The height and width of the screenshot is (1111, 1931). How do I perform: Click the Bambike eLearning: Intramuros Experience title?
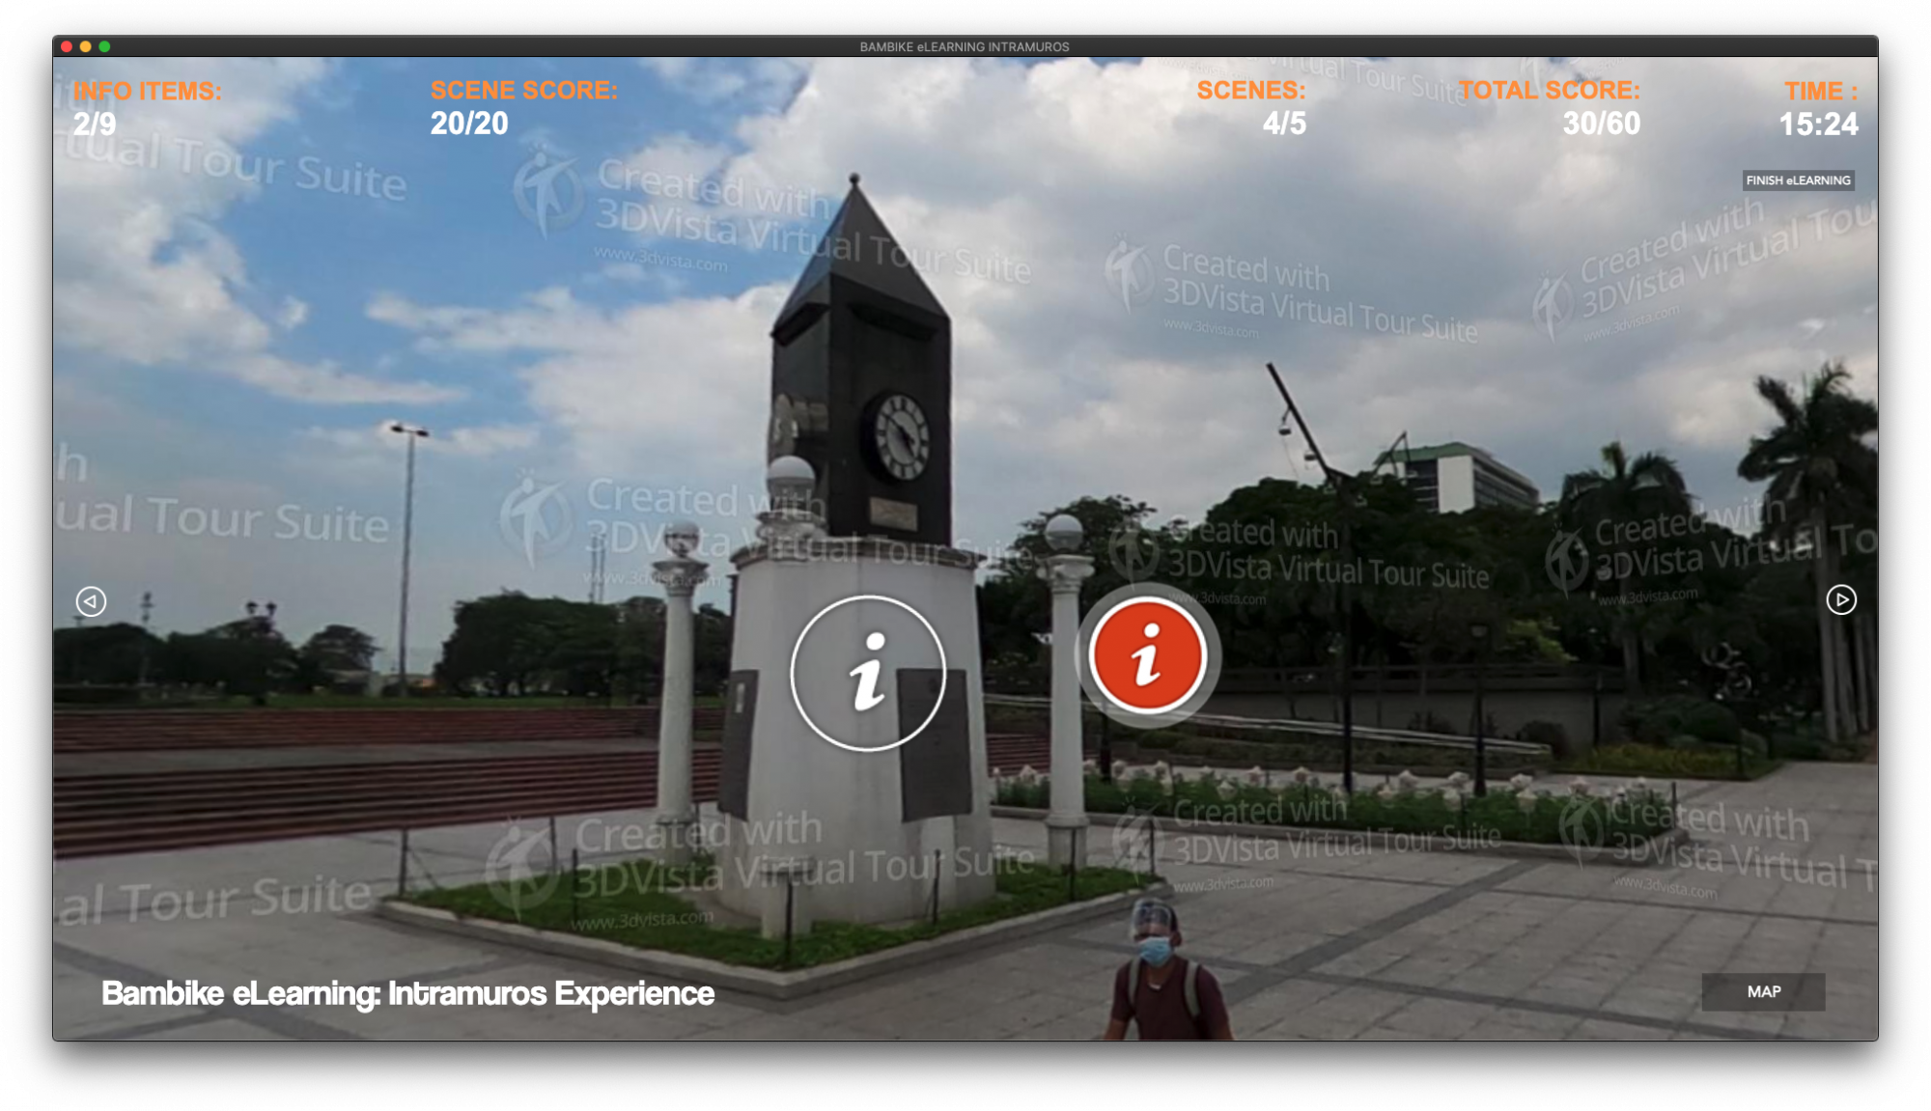[x=407, y=993]
